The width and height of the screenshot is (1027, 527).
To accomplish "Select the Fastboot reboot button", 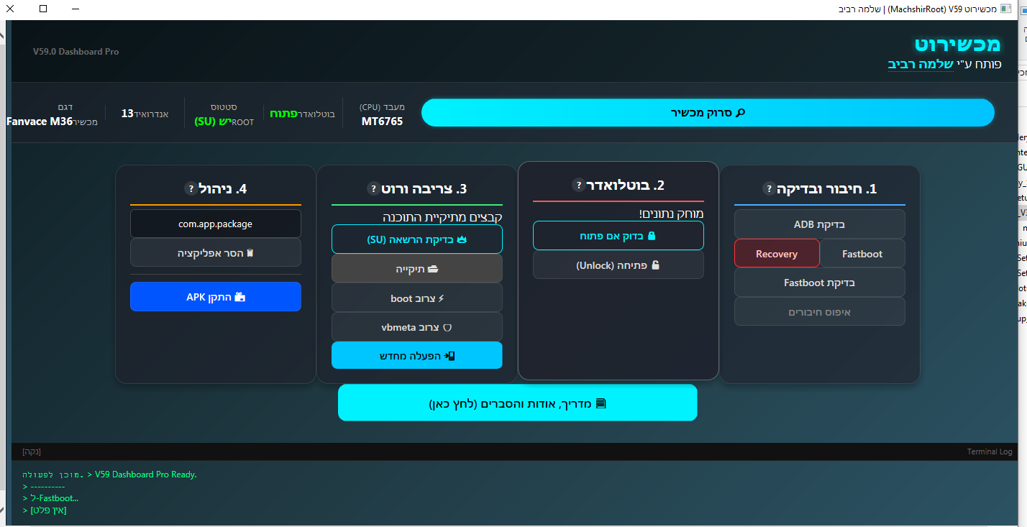I will pos(862,253).
